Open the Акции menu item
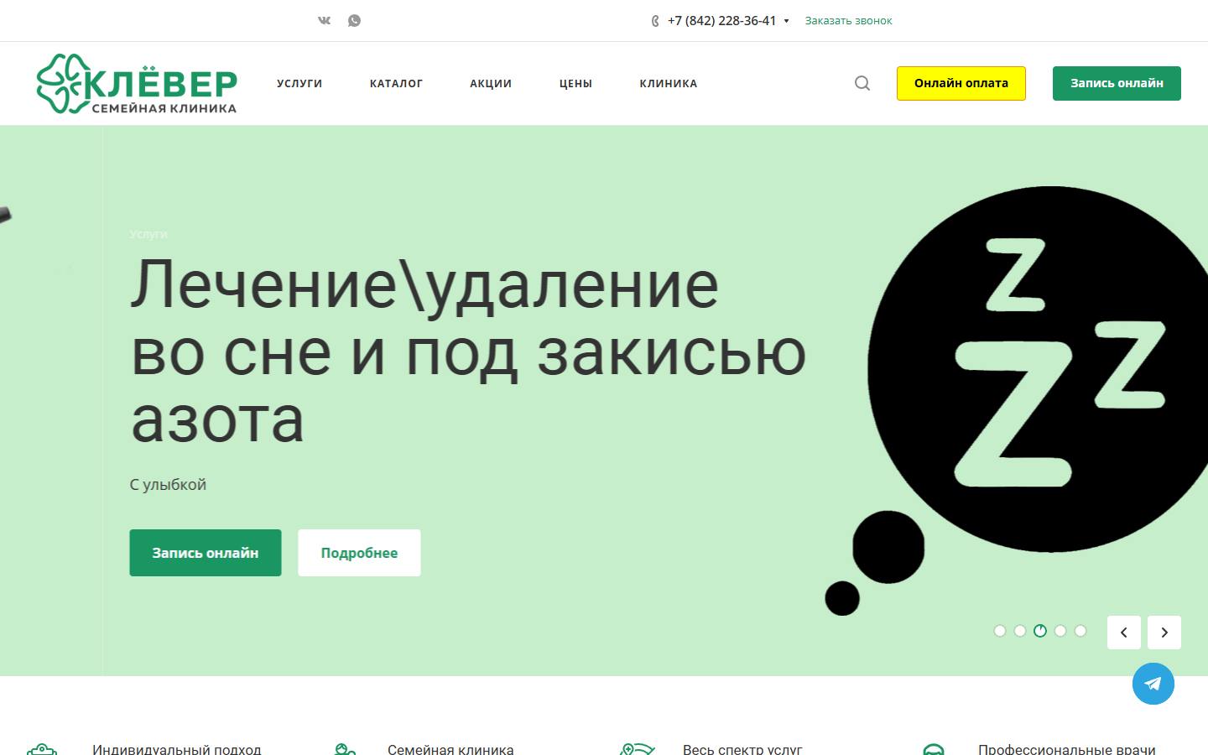Viewport: 1208px width, 755px height. click(x=491, y=83)
